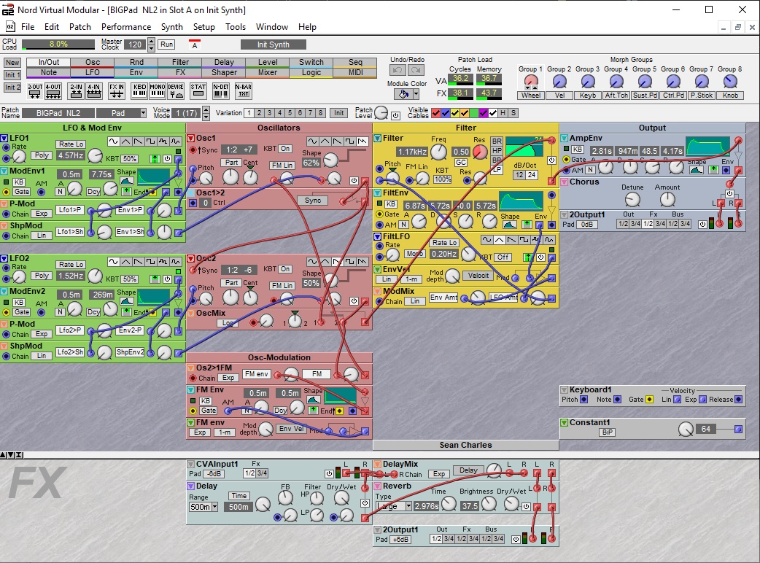Viewport: 760px width, 563px height.
Task: Collapse the Filter module triangle
Action: tap(378, 138)
